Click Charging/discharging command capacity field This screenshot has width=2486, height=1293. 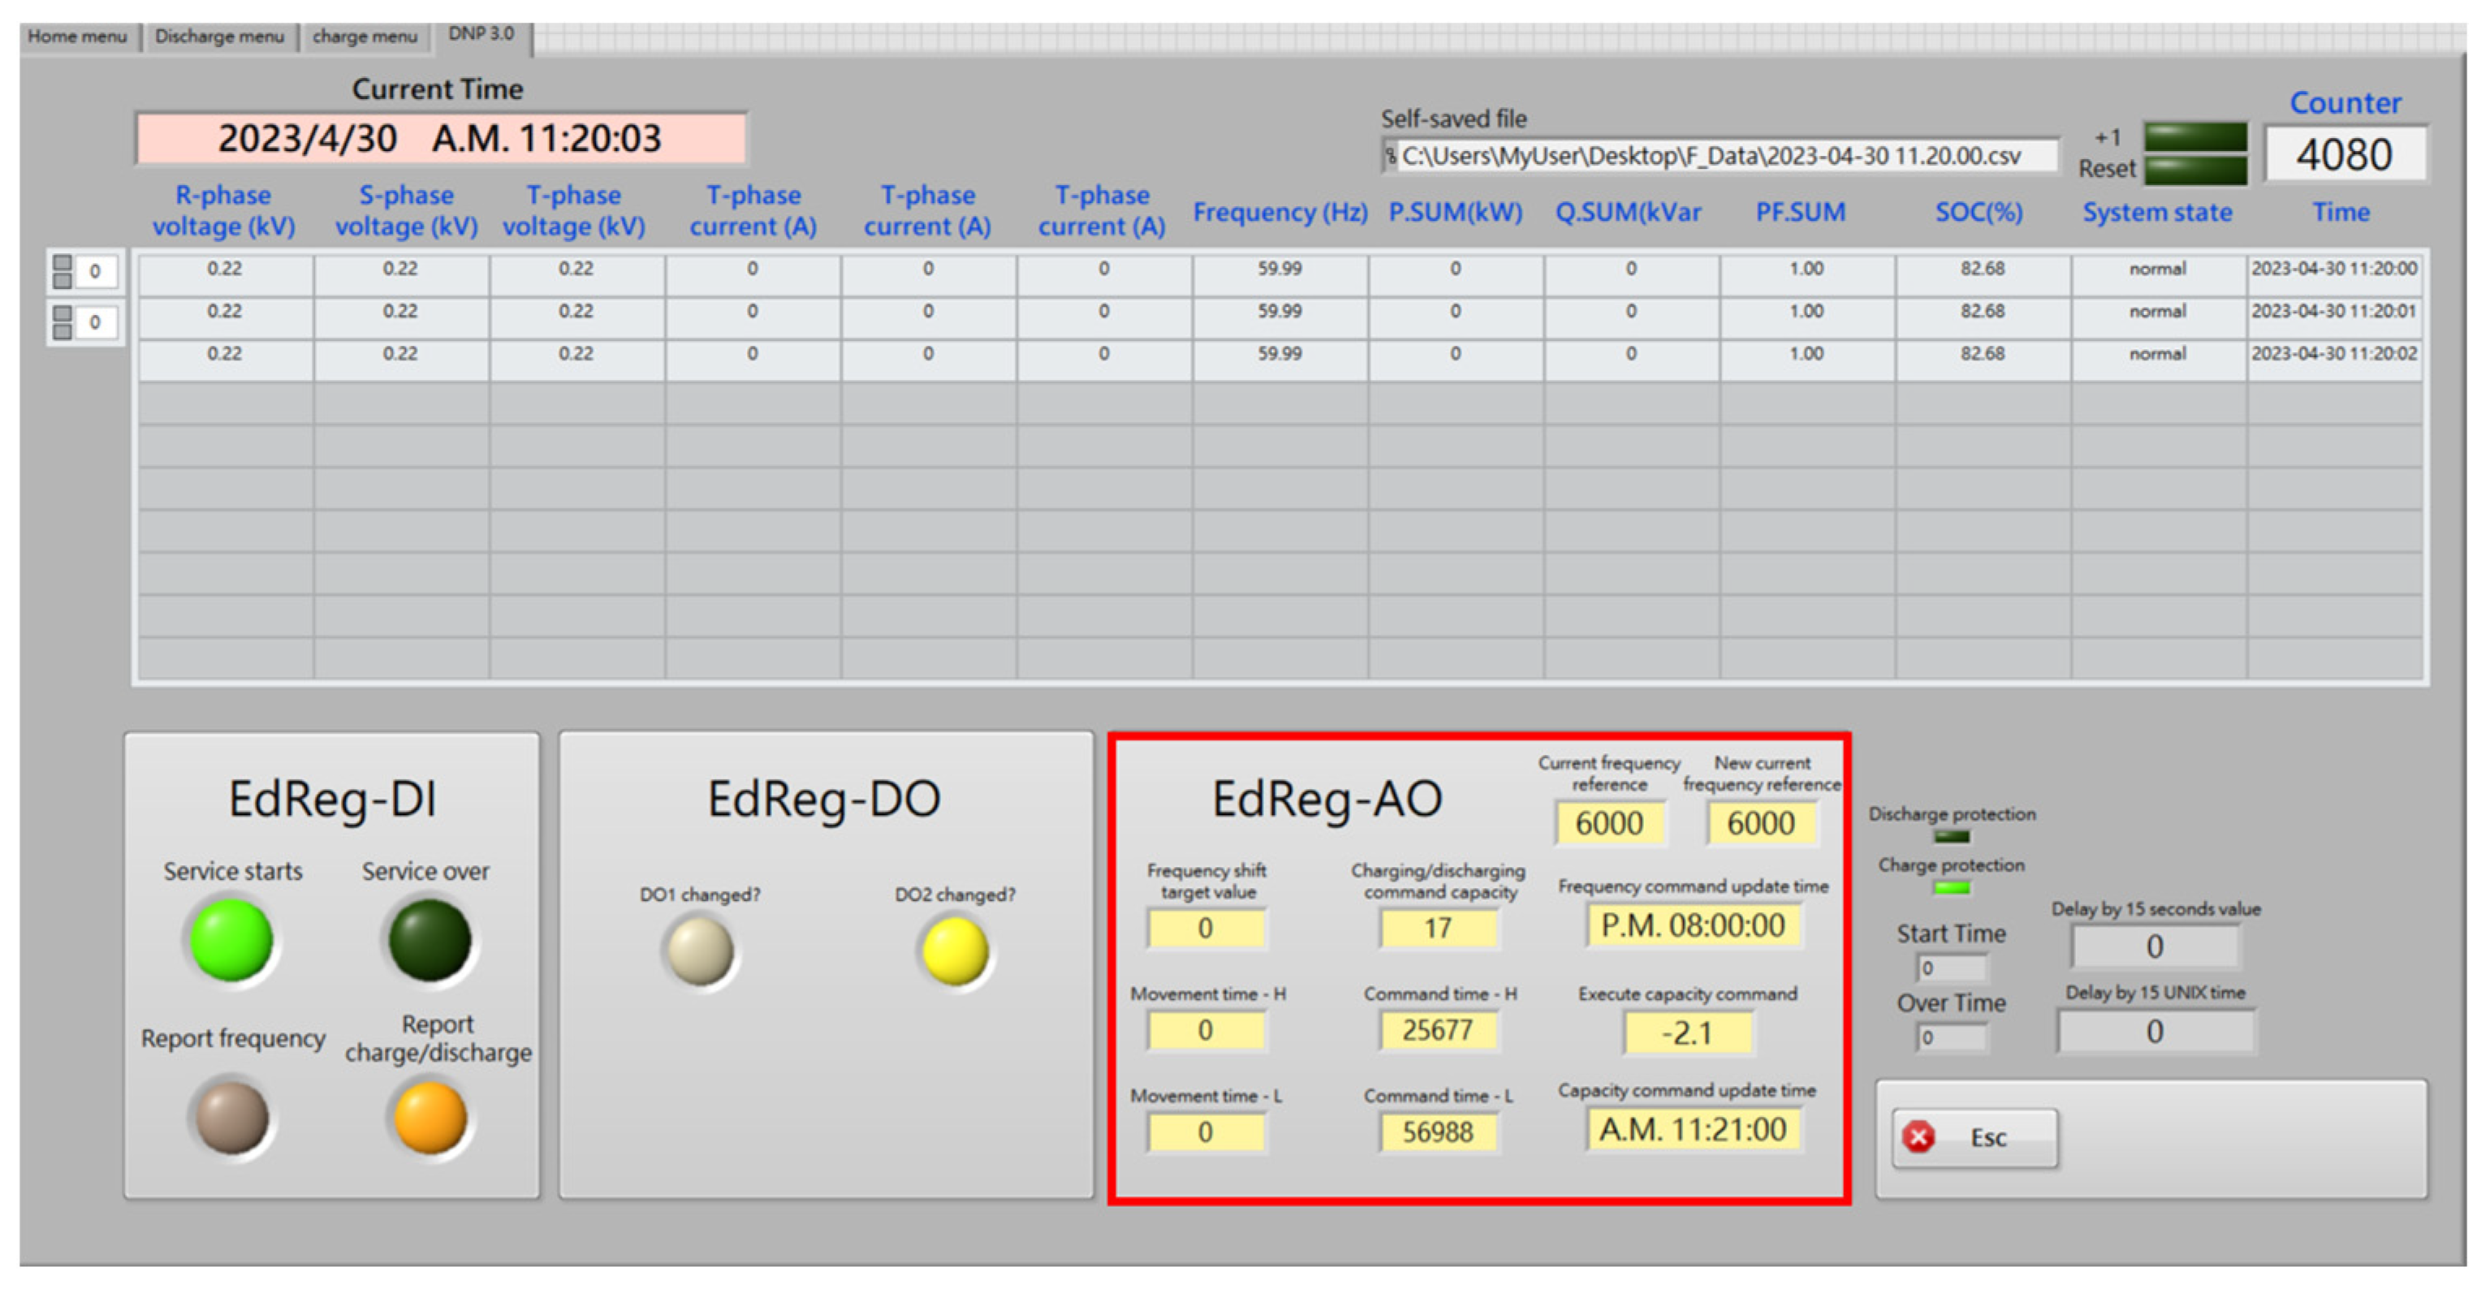[1438, 929]
